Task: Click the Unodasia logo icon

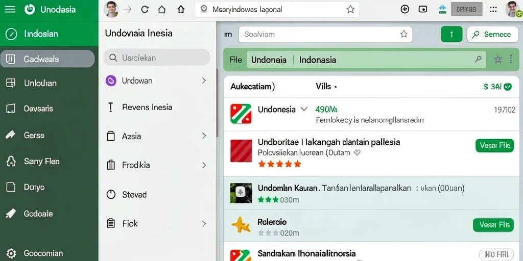Action: coord(30,9)
